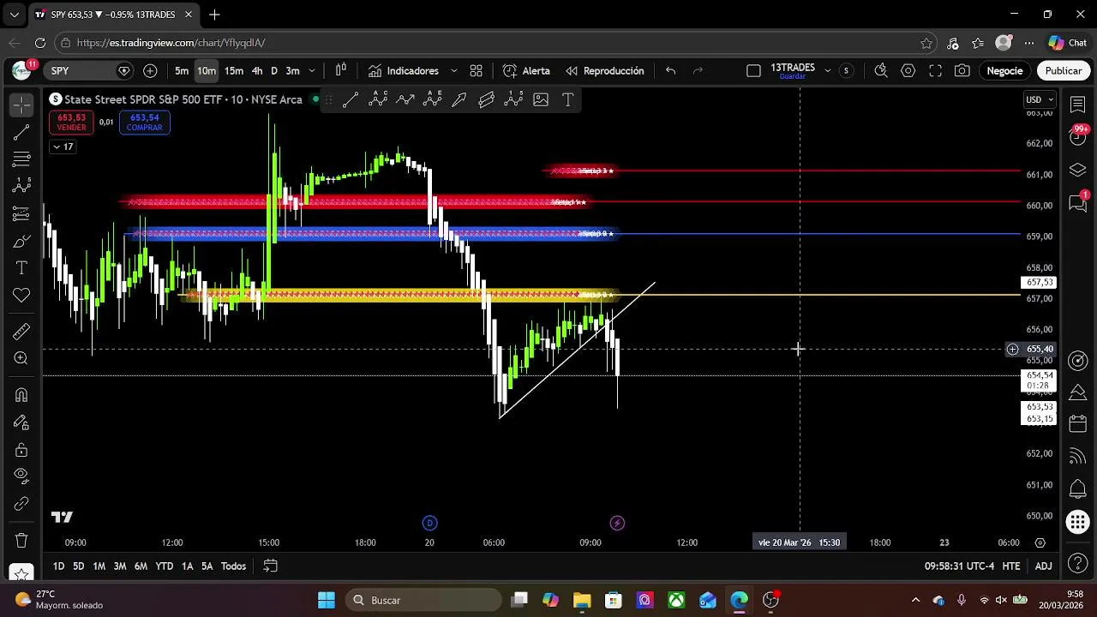Viewport: 1097px width, 617px height.
Task: Toggle the HTE extended hours session
Action: pos(1011,566)
